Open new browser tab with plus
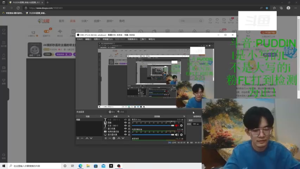Screen dimensions: 300x169 pos(48,3)
